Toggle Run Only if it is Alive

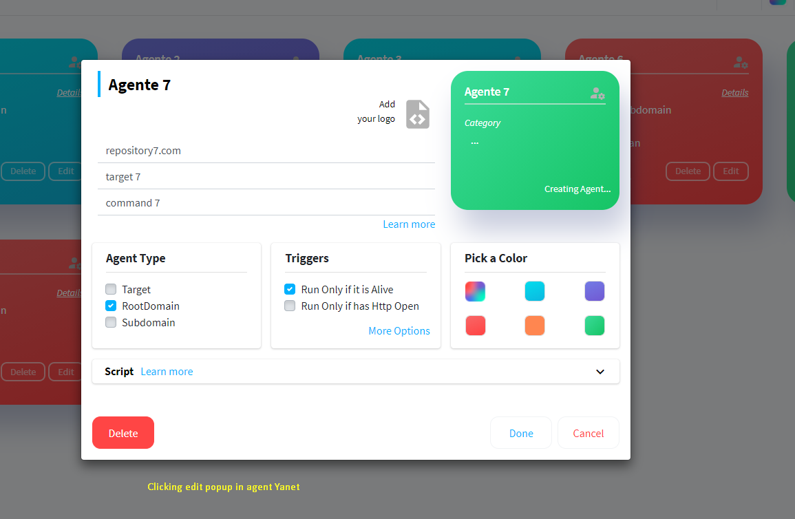coord(290,289)
